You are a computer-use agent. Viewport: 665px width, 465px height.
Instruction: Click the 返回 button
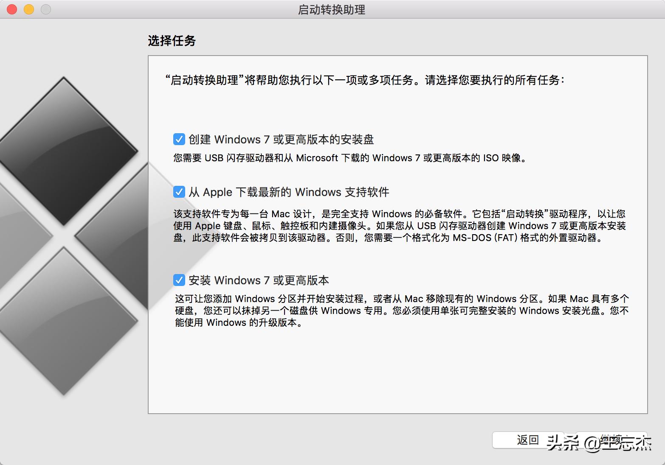pyautogui.click(x=528, y=440)
